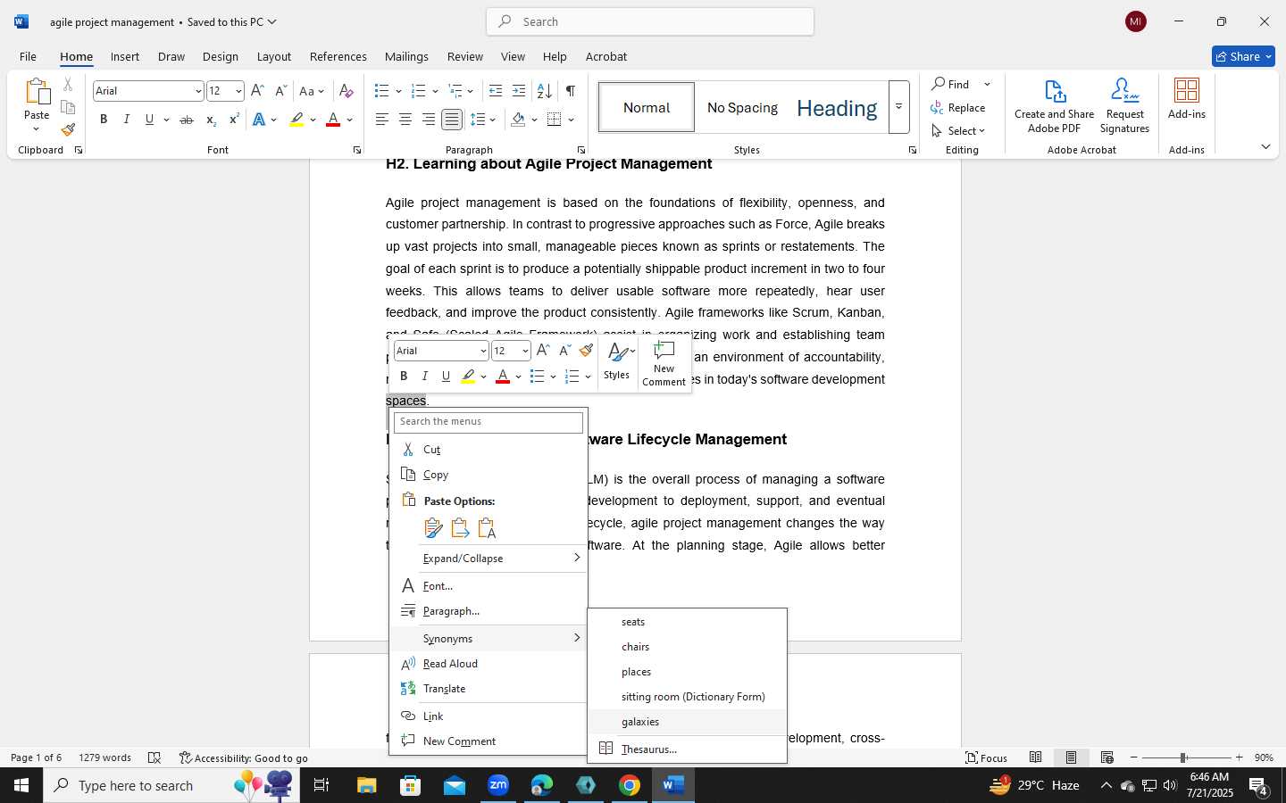Apply red font color in ribbon
1286x803 pixels.
coord(333,120)
